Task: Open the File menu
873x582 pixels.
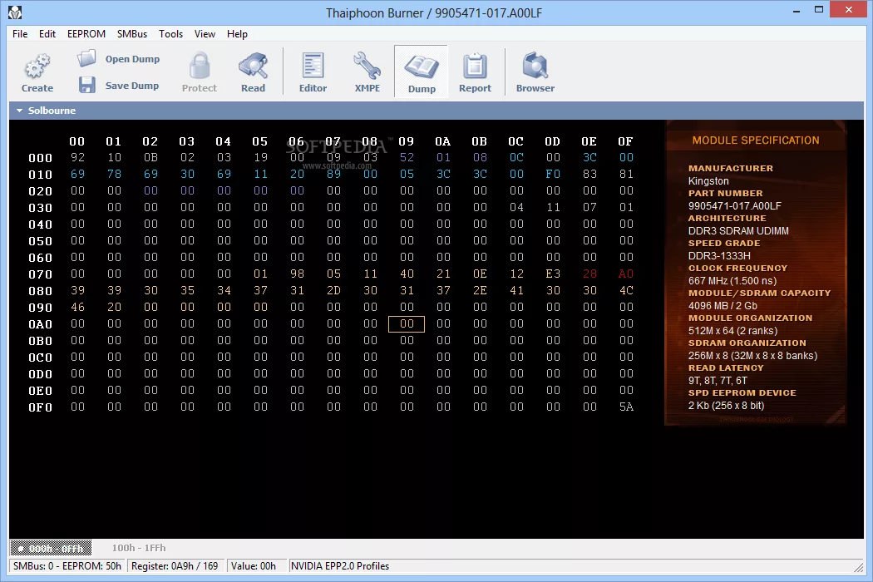Action: pyautogui.click(x=20, y=34)
